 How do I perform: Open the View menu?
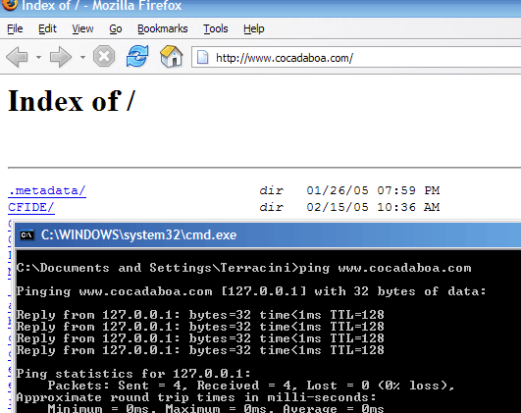[82, 28]
